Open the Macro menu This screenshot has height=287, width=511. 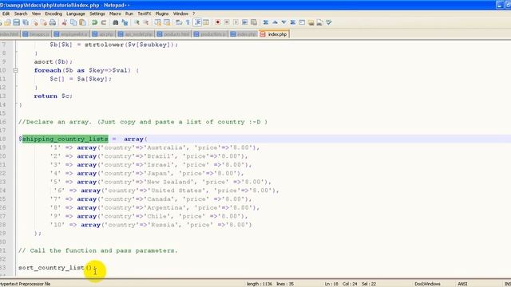click(x=115, y=14)
